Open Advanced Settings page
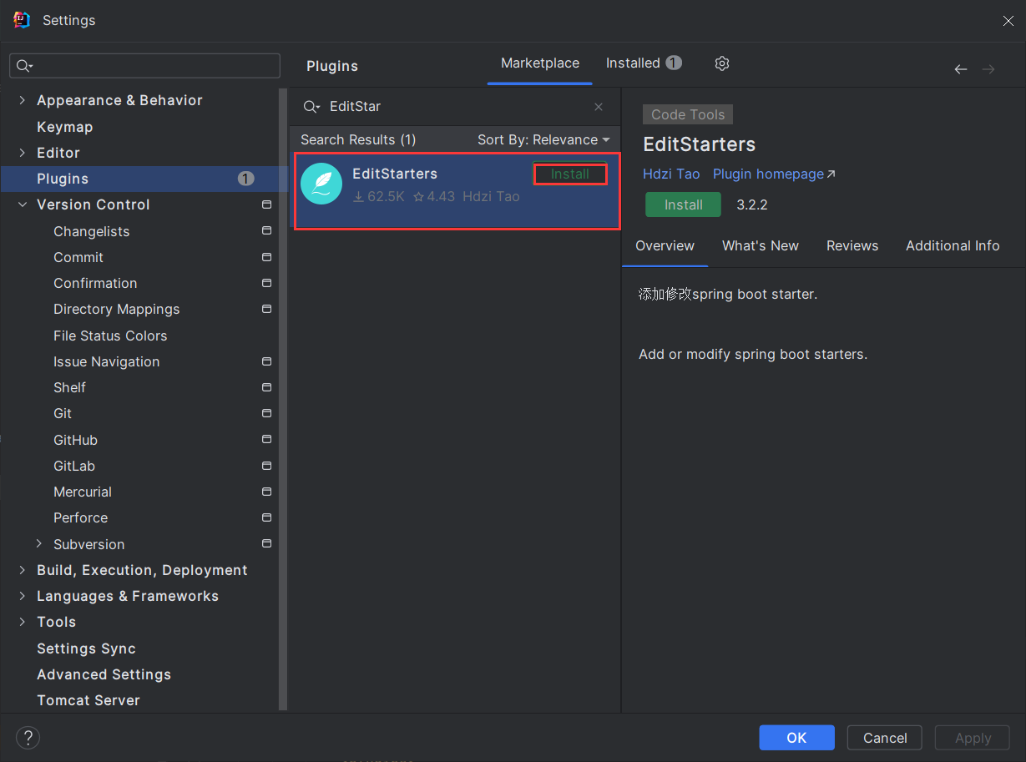1026x762 pixels. point(104,674)
